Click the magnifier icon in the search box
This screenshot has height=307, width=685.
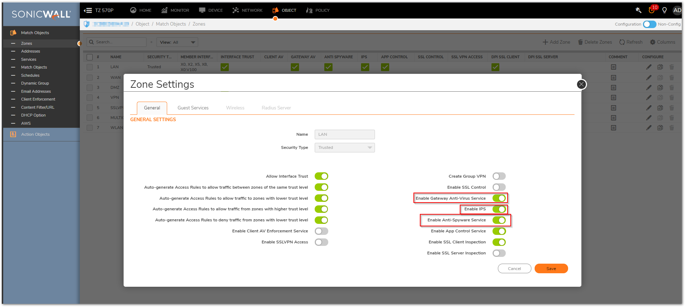(92, 42)
